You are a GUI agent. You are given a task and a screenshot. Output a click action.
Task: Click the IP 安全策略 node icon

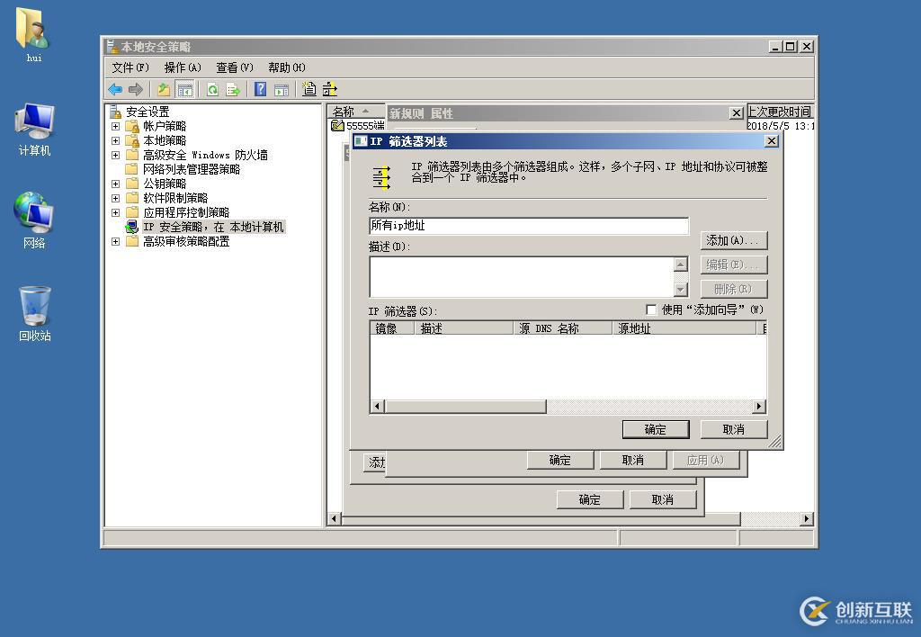(x=133, y=227)
